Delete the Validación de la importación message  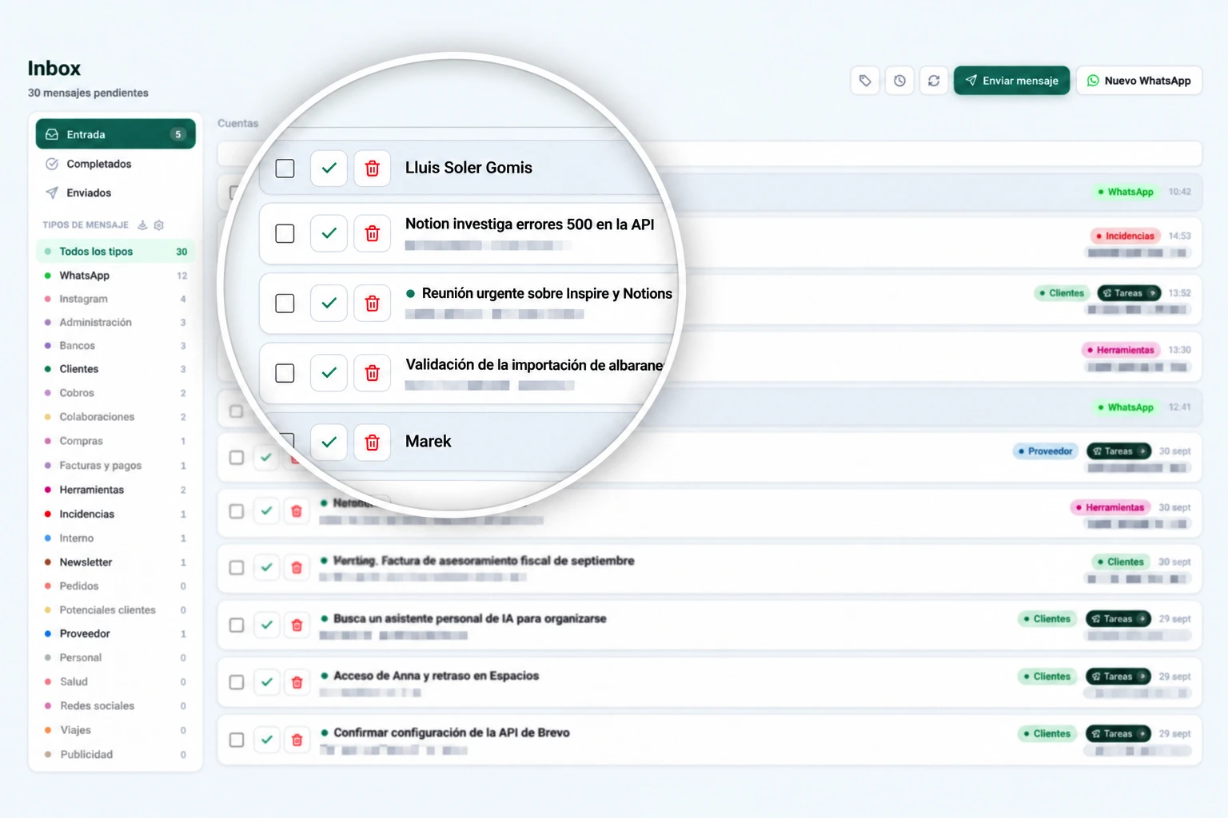(373, 373)
